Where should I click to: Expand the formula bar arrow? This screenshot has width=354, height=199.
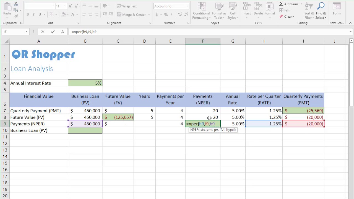350,32
